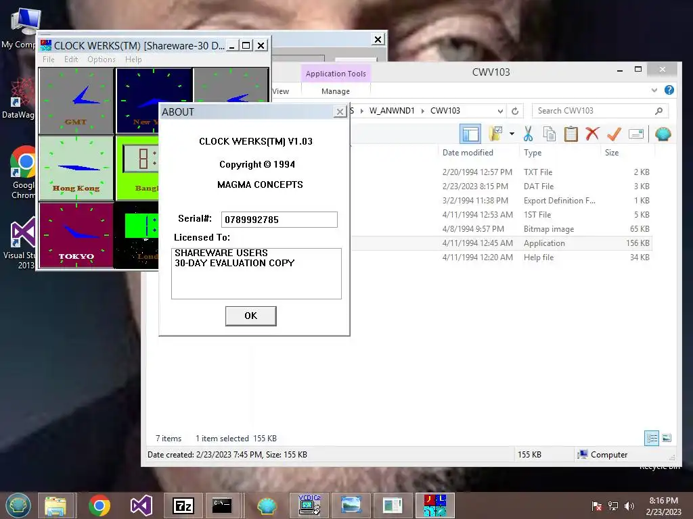Click the Start button on taskbar
The width and height of the screenshot is (693, 519).
click(x=18, y=505)
